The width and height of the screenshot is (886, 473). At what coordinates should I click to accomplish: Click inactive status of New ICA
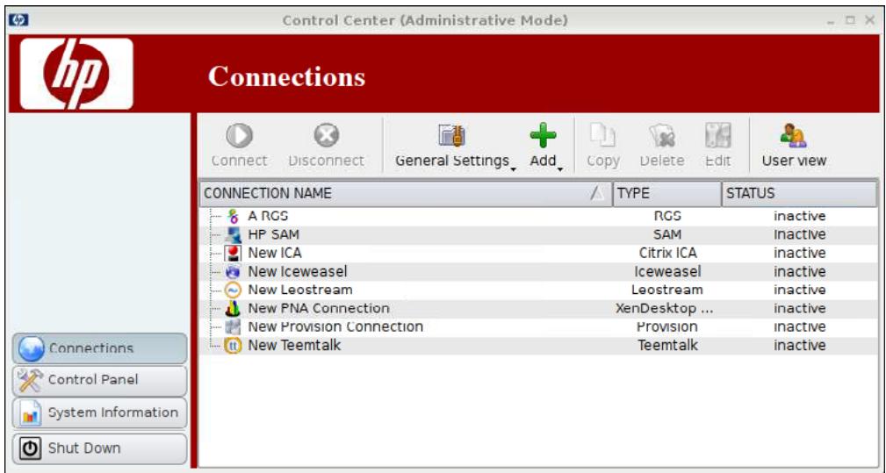(800, 253)
